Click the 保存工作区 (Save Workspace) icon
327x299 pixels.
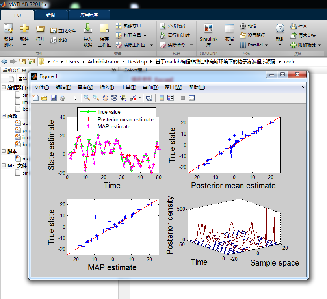point(104,28)
